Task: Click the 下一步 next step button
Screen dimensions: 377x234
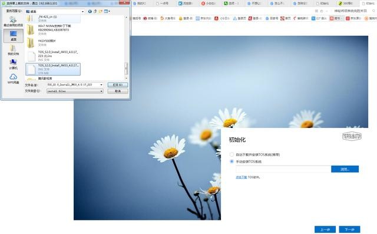Action: click(349, 229)
